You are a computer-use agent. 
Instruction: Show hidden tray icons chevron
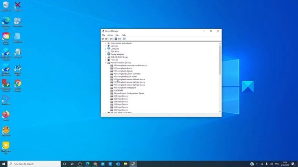(x=257, y=164)
